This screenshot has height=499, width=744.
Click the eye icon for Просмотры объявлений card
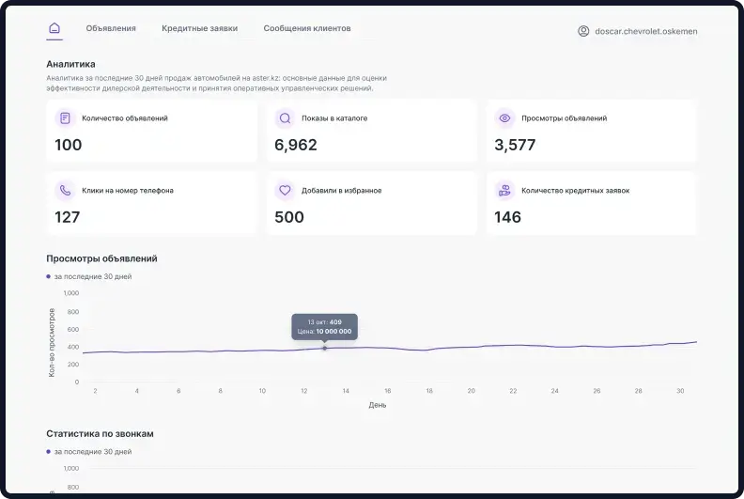504,118
